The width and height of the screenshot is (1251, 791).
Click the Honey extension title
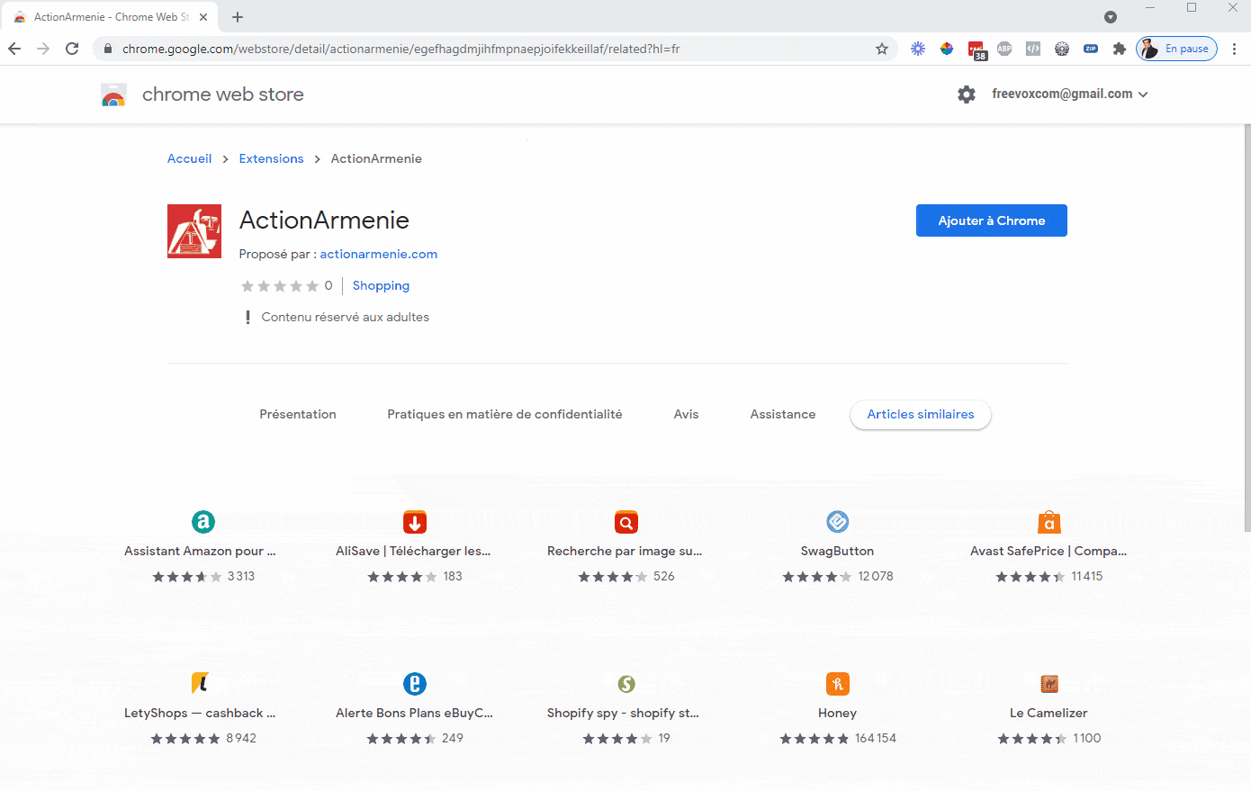tap(837, 713)
